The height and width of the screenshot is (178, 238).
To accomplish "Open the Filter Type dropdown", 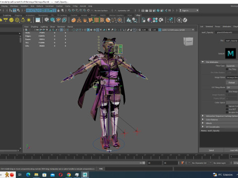I will (x=232, y=66).
